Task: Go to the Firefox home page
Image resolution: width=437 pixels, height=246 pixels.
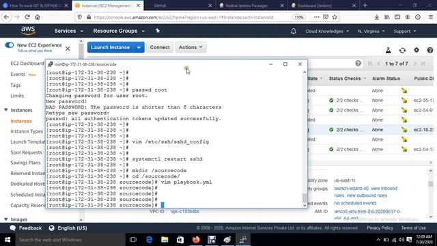Action: pos(38,17)
